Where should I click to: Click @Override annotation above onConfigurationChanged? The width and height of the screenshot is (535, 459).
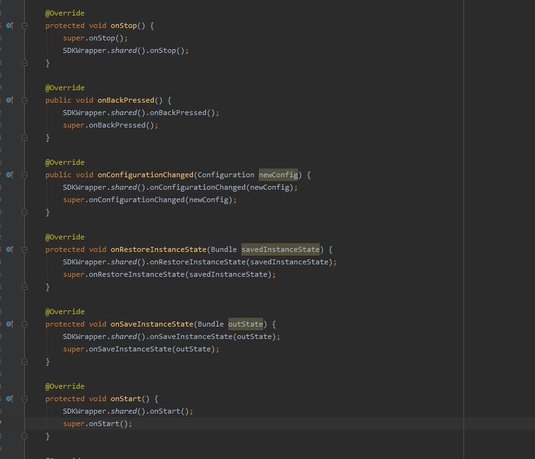coord(65,163)
